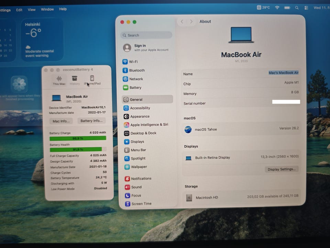
Task: Click Battery Temperature 24,2 °C value
Action: (101, 177)
